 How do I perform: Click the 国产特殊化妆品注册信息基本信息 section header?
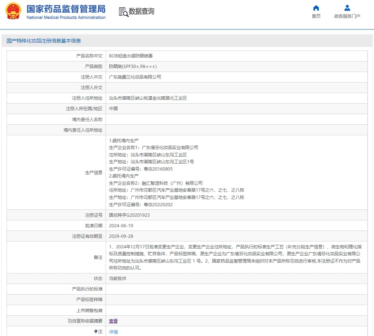point(44,41)
